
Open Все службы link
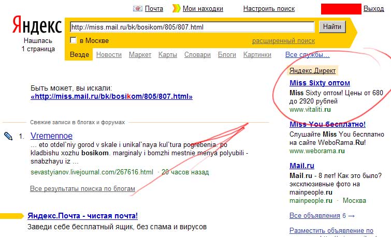coord(307,54)
